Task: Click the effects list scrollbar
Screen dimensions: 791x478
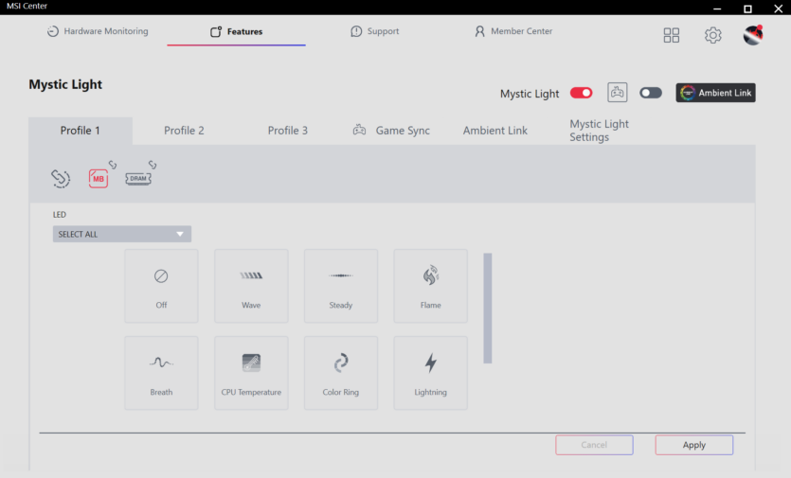Action: 487,308
